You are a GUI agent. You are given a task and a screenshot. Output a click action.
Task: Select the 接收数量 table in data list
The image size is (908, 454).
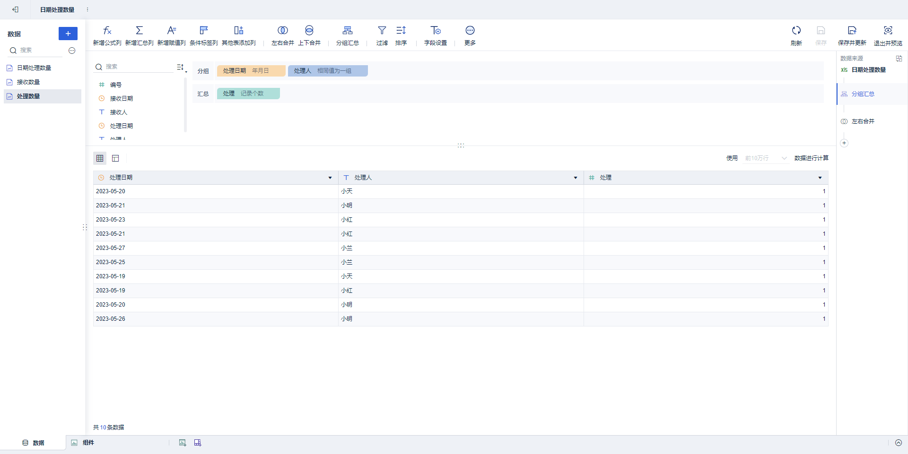(x=43, y=82)
